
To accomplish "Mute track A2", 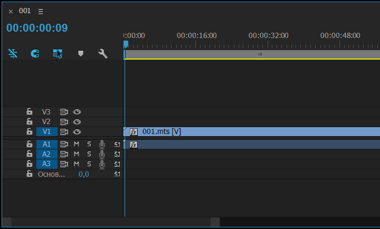I will pos(77,154).
